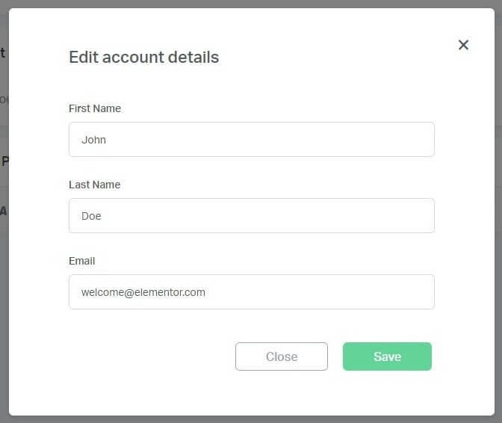The width and height of the screenshot is (502, 423).
Task: Click the dimmed overlay above the dialog
Action: coord(251,4)
